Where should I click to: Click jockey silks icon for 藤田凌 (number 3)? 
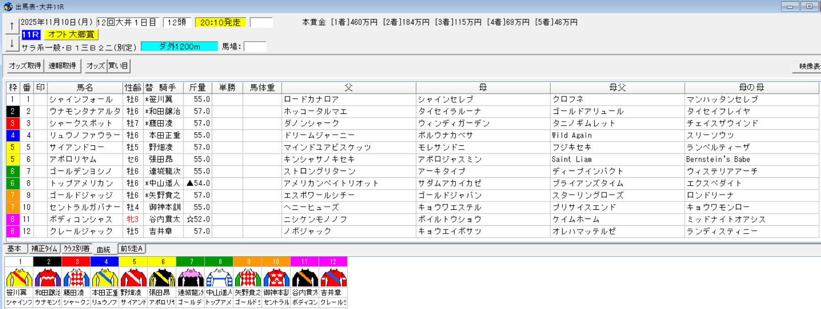coord(76,278)
